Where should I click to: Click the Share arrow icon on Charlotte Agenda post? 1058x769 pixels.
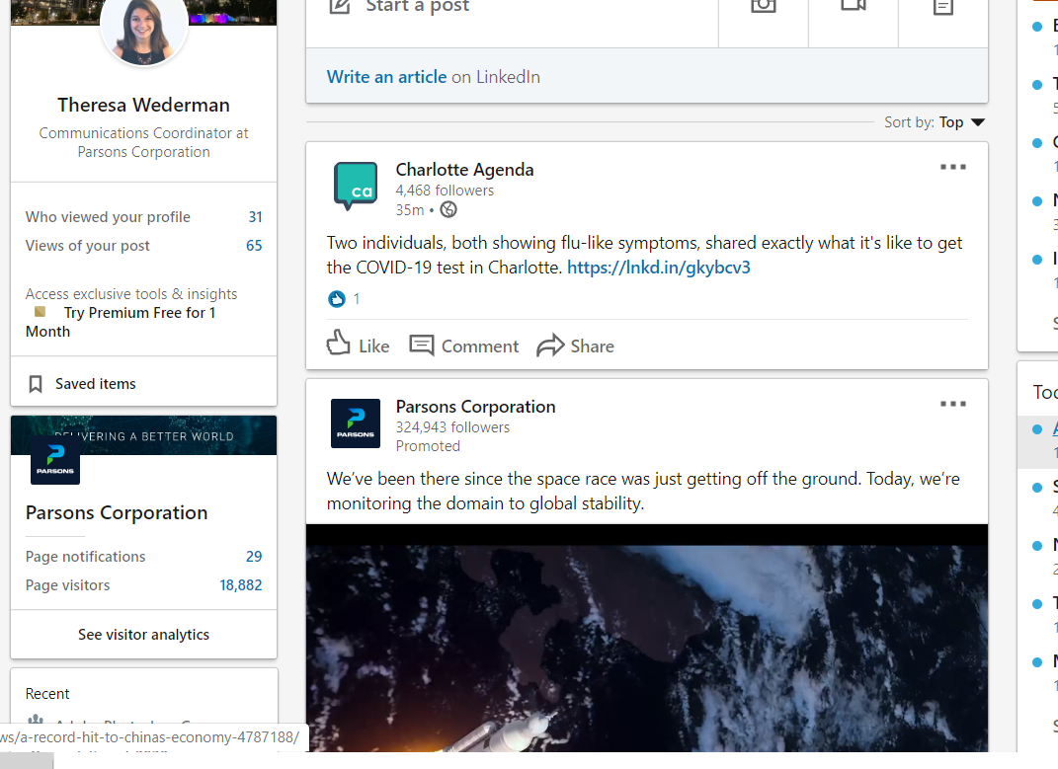coord(550,346)
